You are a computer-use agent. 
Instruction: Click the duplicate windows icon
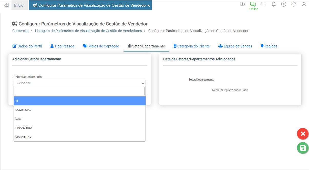coord(263,4)
